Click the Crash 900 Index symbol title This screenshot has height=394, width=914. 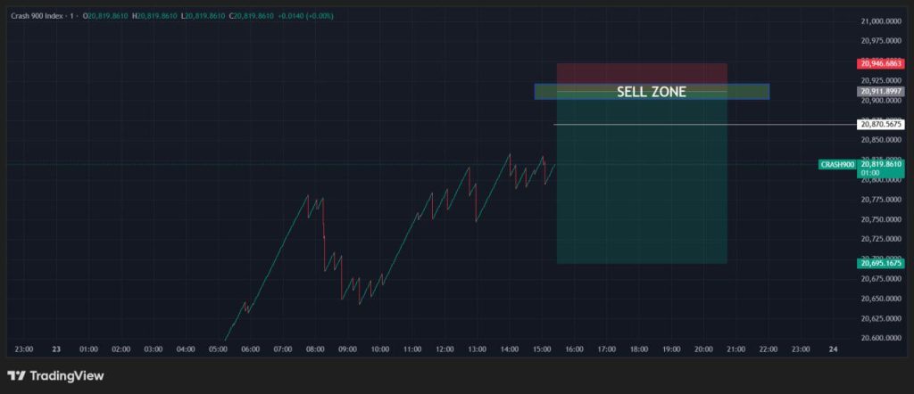[44, 16]
